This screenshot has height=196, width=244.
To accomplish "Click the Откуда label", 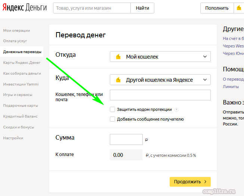I will click(66, 55).
